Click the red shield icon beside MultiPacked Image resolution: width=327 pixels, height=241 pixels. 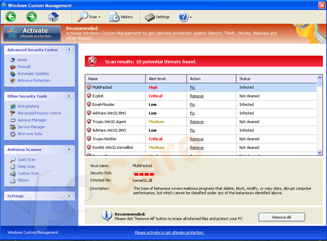click(89, 87)
